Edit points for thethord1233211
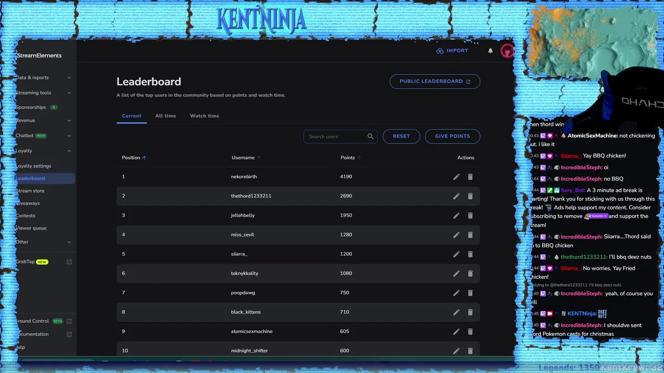The image size is (664, 373). point(456,196)
